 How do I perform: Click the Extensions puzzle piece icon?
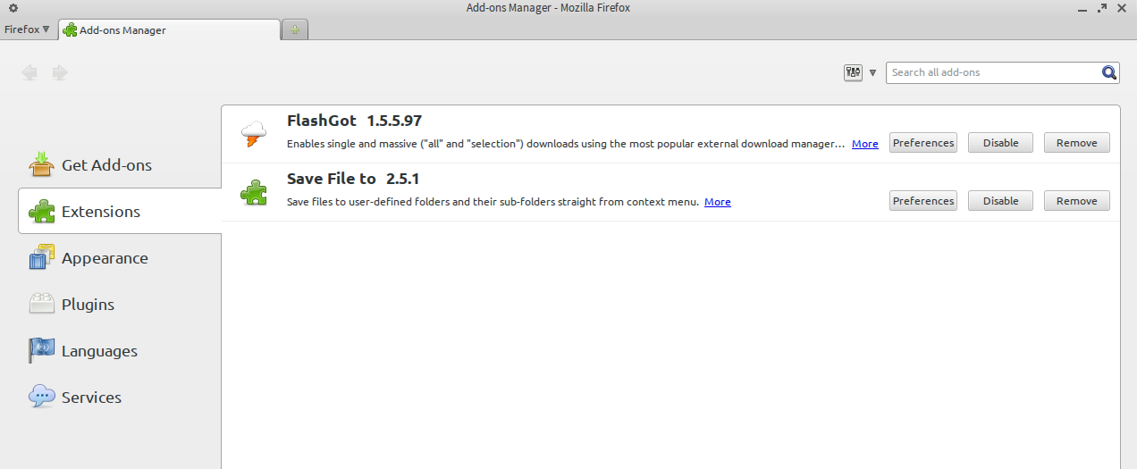[x=42, y=212]
